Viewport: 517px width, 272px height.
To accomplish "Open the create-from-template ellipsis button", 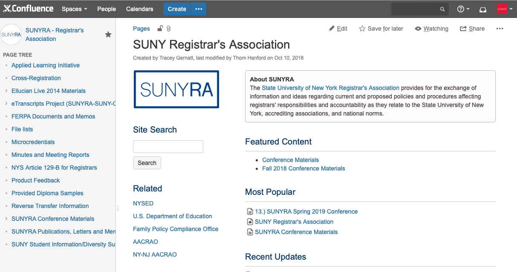I will coord(199,9).
